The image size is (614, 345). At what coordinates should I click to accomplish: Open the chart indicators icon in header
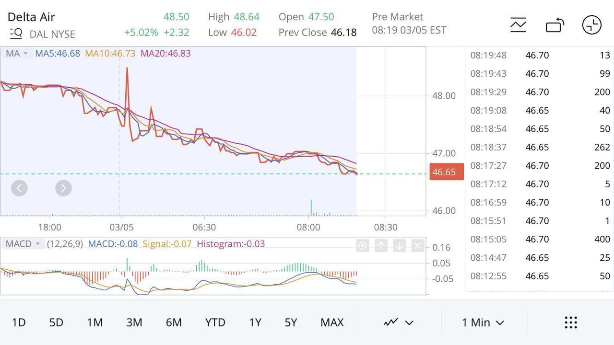[518, 25]
